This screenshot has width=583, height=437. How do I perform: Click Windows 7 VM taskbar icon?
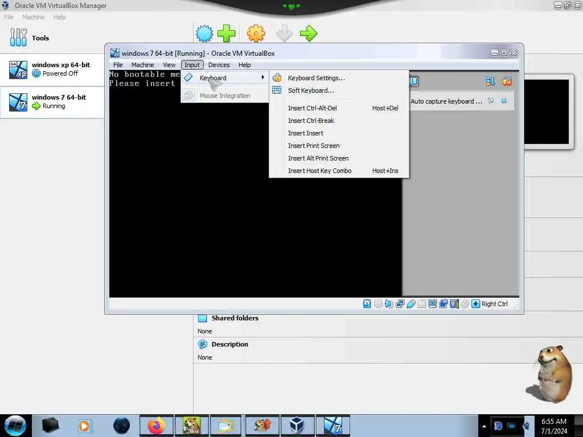332,426
